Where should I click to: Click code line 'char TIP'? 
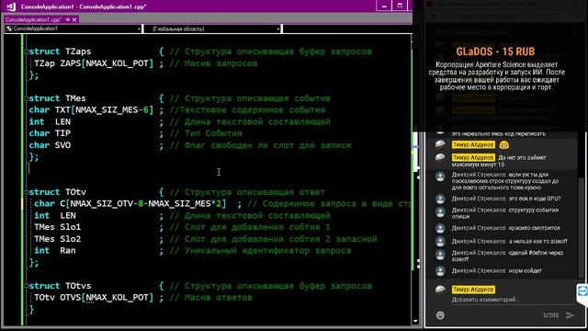pos(50,133)
